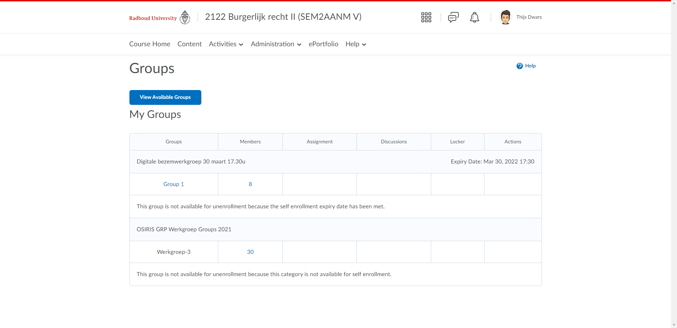Viewport: 677px width, 328px height.
Task: Click the Radboud University crest logo
Action: coord(185,17)
